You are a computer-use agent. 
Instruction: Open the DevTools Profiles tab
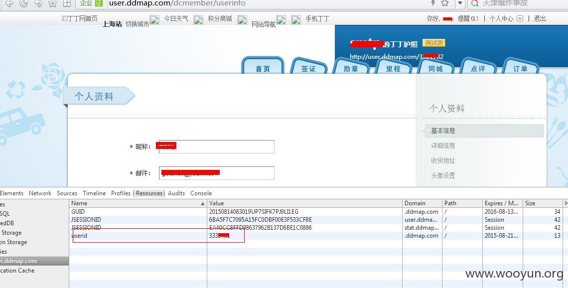[x=121, y=193]
